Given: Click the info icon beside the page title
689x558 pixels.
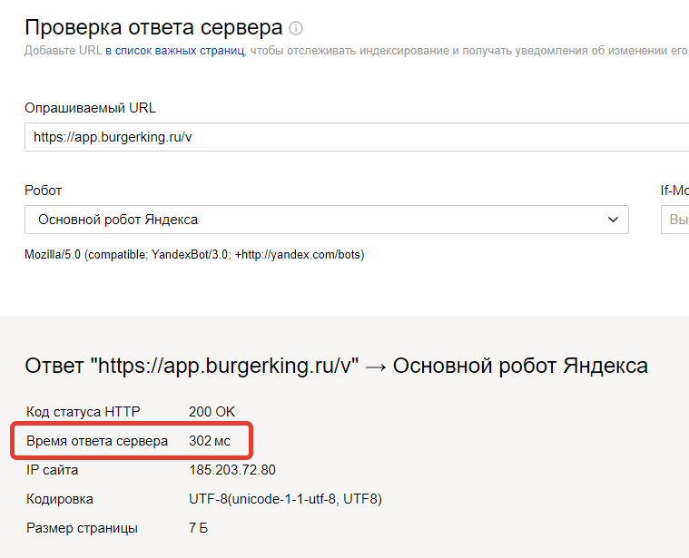Looking at the screenshot, I should pyautogui.click(x=296, y=28).
